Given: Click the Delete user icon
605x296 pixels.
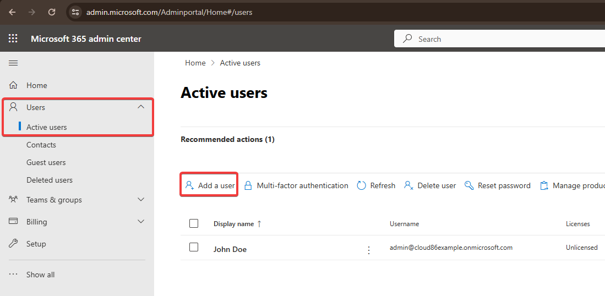Looking at the screenshot, I should coord(409,185).
